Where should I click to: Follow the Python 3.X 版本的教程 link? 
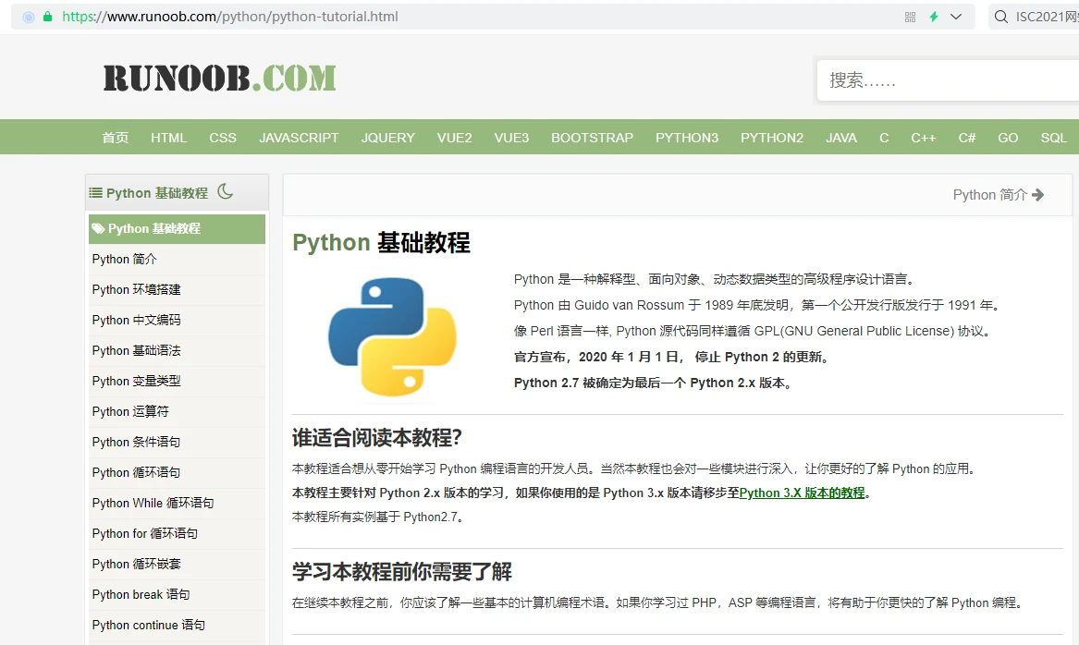click(x=802, y=493)
